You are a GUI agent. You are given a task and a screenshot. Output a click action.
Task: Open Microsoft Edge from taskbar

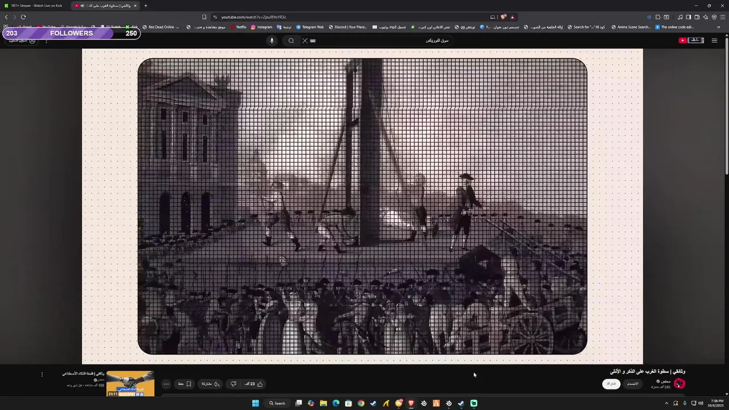(x=336, y=403)
